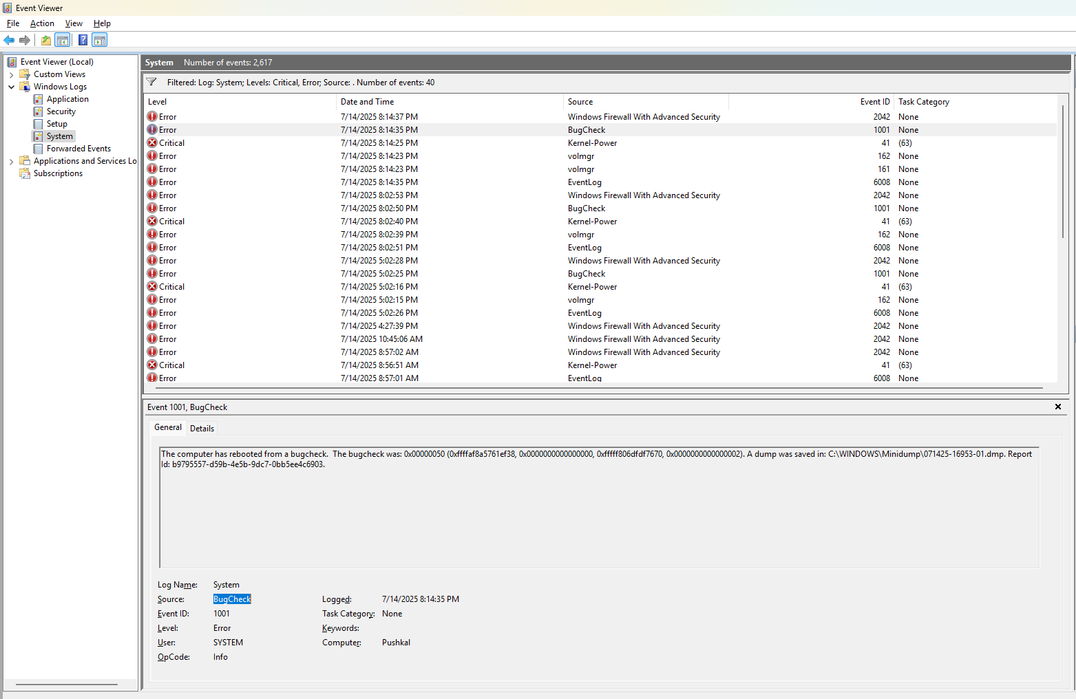
Task: Click the Back arrow toolbar icon
Action: pos(9,40)
